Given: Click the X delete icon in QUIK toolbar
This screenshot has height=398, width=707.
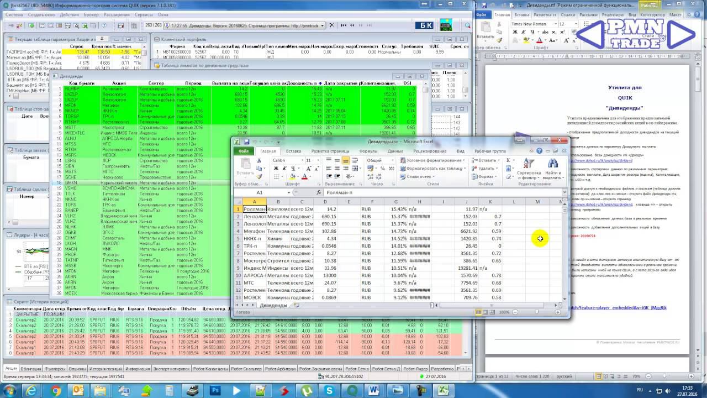Looking at the screenshot, I should tap(331, 25).
